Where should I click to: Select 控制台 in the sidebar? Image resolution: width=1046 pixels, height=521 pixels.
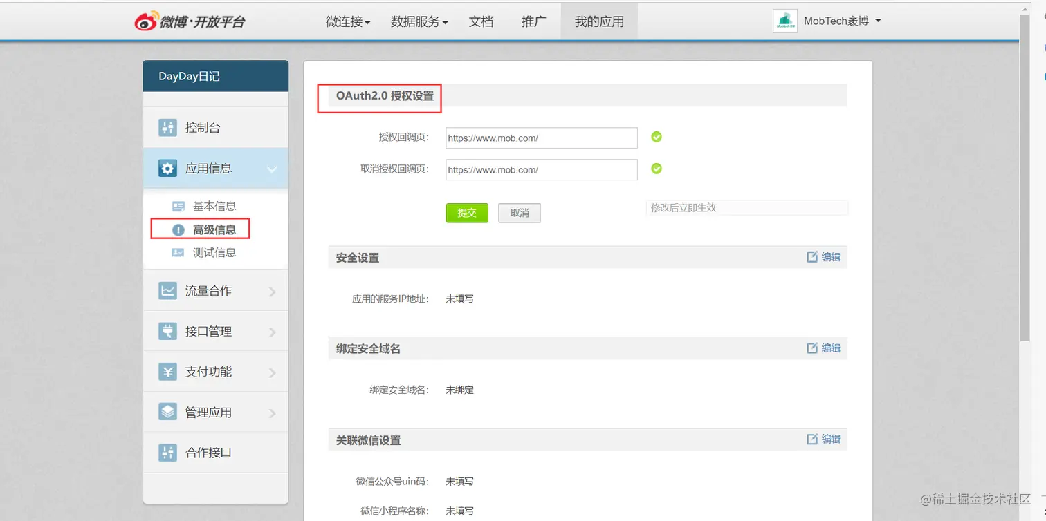tap(216, 128)
